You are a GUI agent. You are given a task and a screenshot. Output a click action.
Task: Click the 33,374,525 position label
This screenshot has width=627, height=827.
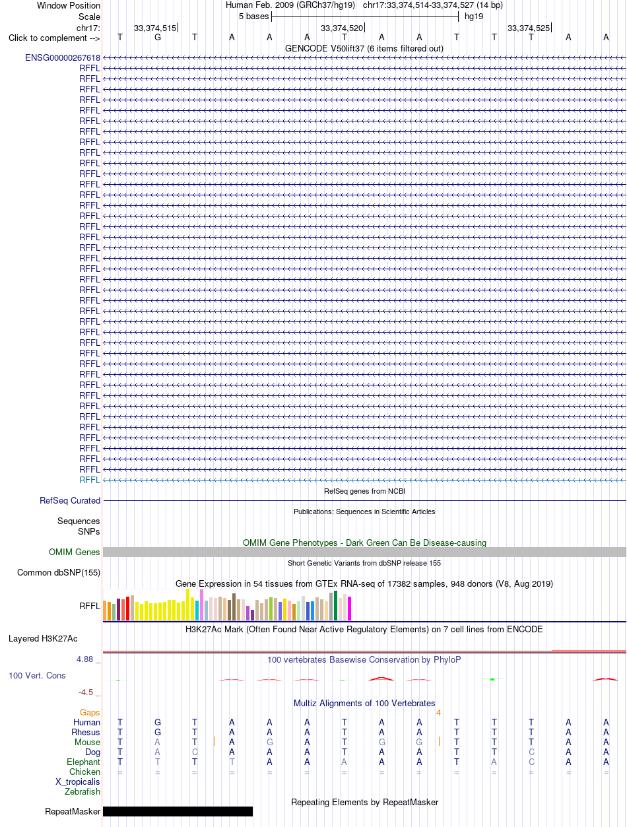(x=529, y=28)
